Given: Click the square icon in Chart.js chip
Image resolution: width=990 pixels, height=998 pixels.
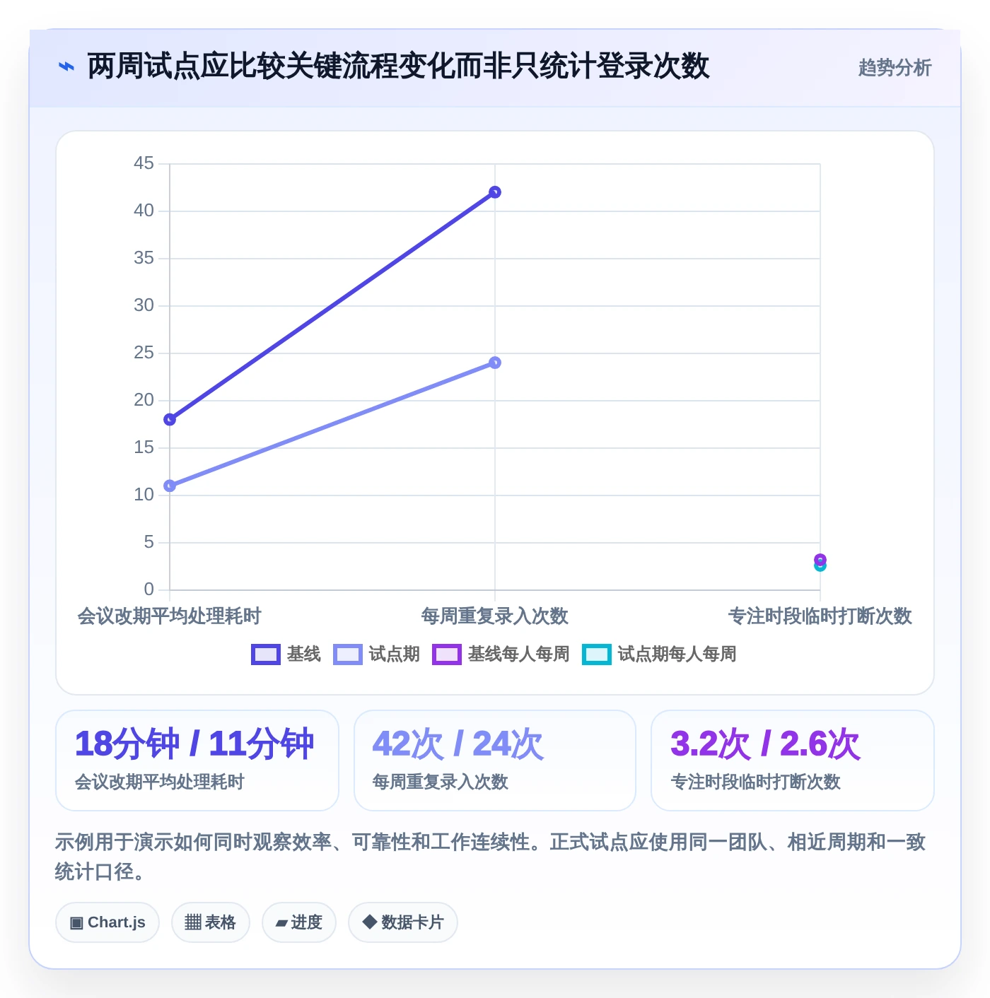Looking at the screenshot, I should [x=76, y=923].
